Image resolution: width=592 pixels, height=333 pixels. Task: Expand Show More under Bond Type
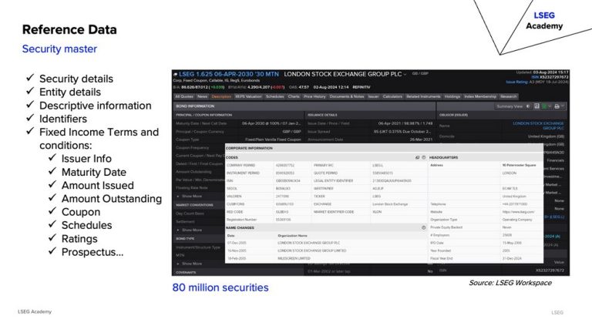click(190, 264)
